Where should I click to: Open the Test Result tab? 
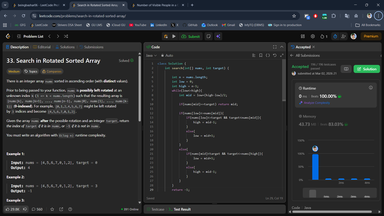click(180, 209)
